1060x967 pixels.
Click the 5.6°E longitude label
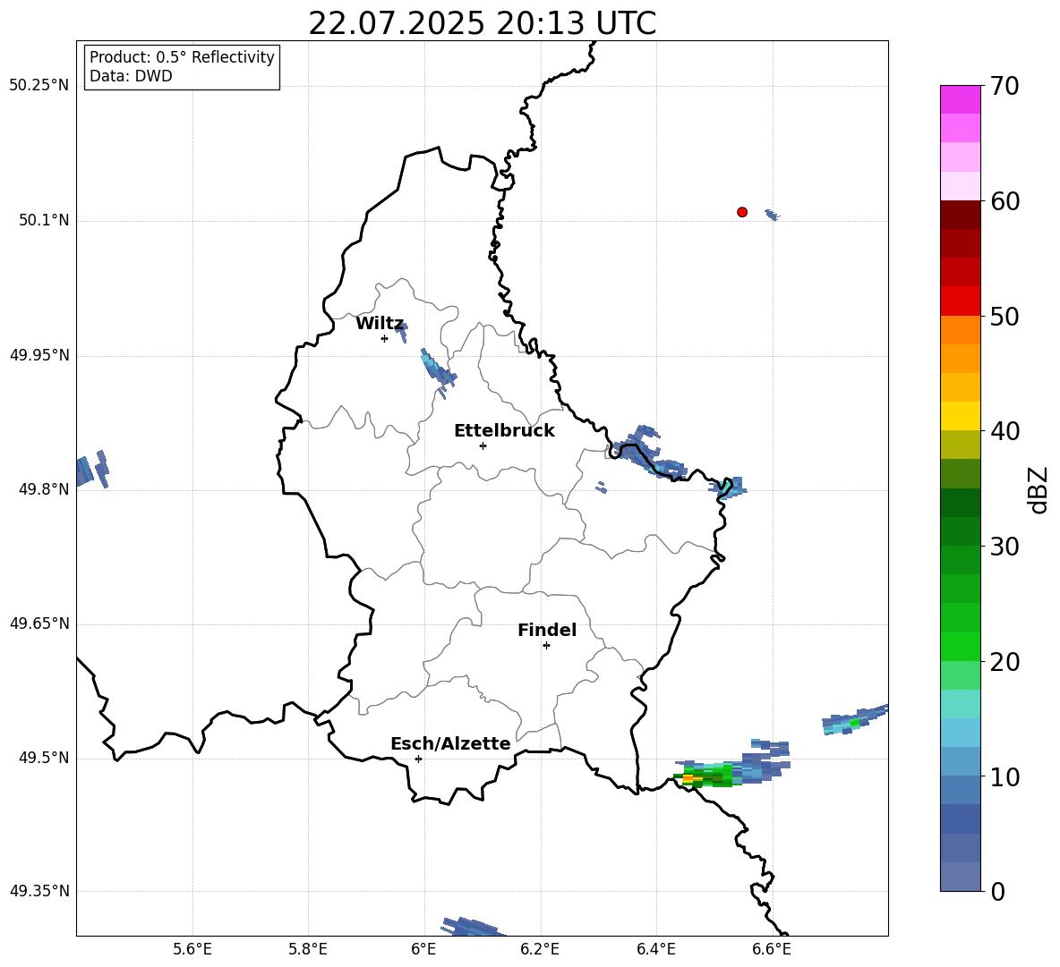(192, 950)
